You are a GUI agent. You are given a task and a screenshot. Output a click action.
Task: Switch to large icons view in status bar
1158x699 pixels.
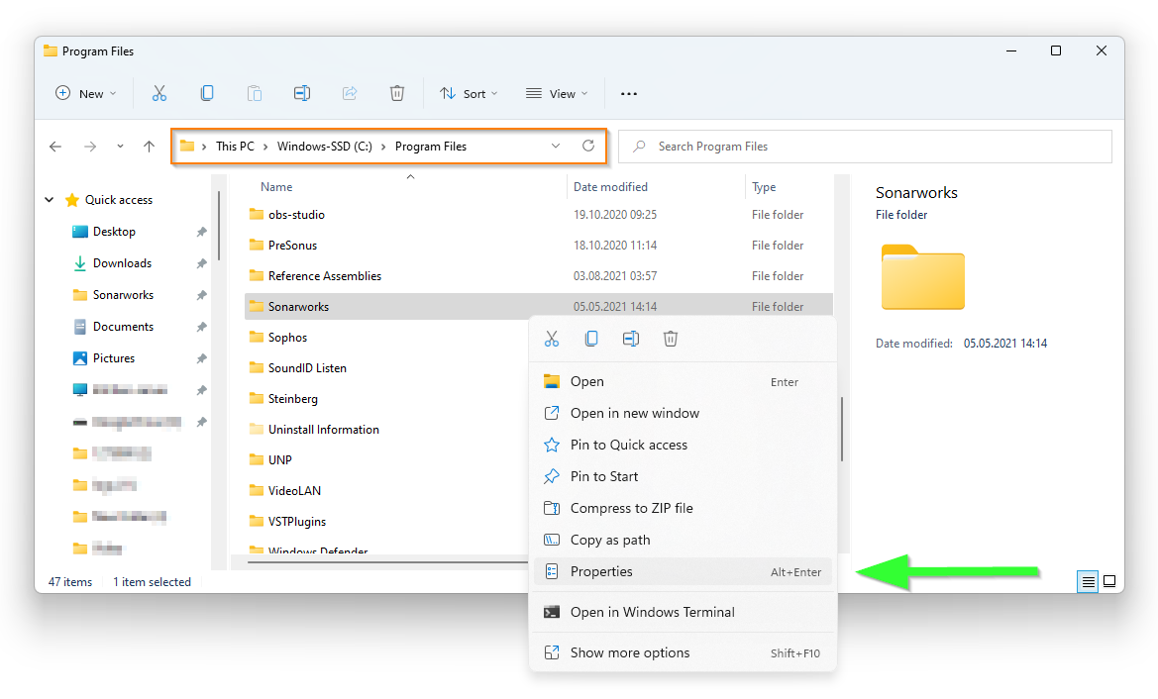tap(1109, 581)
